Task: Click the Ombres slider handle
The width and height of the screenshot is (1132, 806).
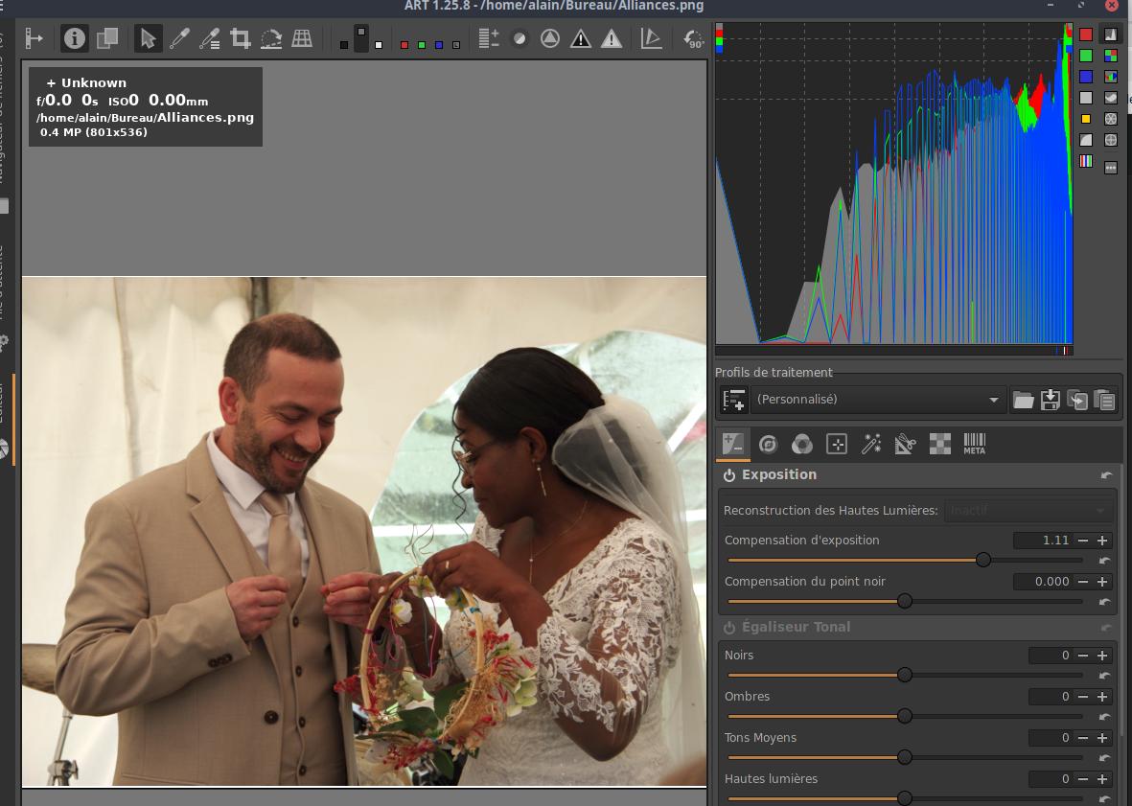Action: coord(904,716)
